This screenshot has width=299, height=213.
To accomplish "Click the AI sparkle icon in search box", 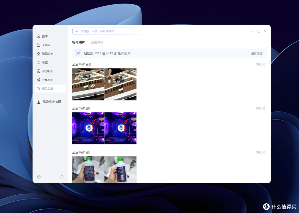I will click(77, 31).
